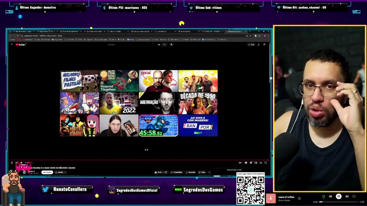Click the 'taste of coffee' album art
Viewport: 367px width, 206px height.
pyautogui.click(x=271, y=198)
